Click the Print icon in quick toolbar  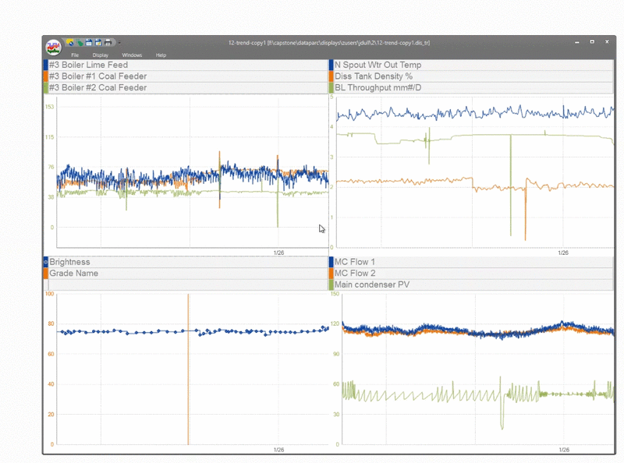click(107, 42)
